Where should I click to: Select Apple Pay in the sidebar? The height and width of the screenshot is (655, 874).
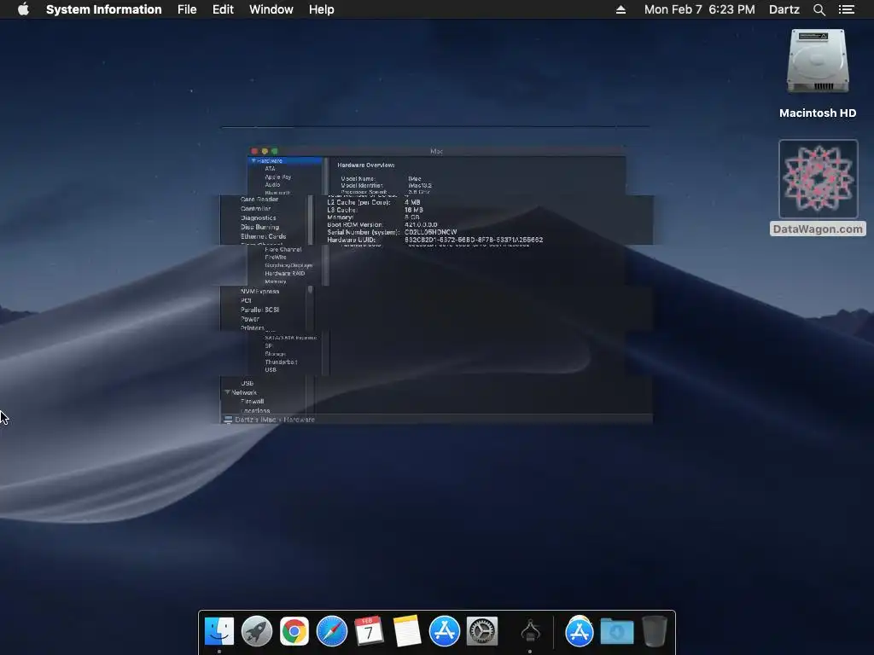pos(277,177)
